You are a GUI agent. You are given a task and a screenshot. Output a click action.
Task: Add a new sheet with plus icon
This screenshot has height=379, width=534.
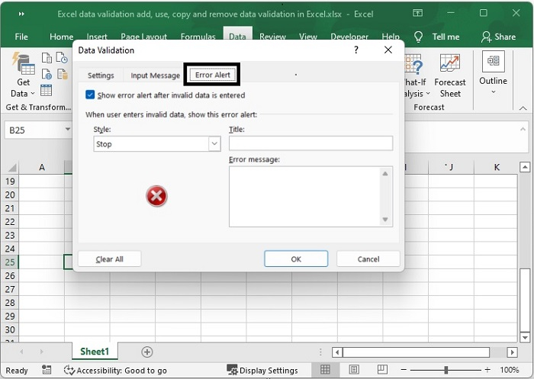[147, 352]
